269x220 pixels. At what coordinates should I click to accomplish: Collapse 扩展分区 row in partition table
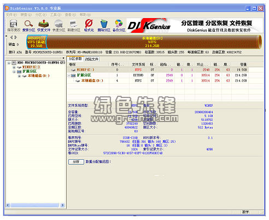(69, 76)
